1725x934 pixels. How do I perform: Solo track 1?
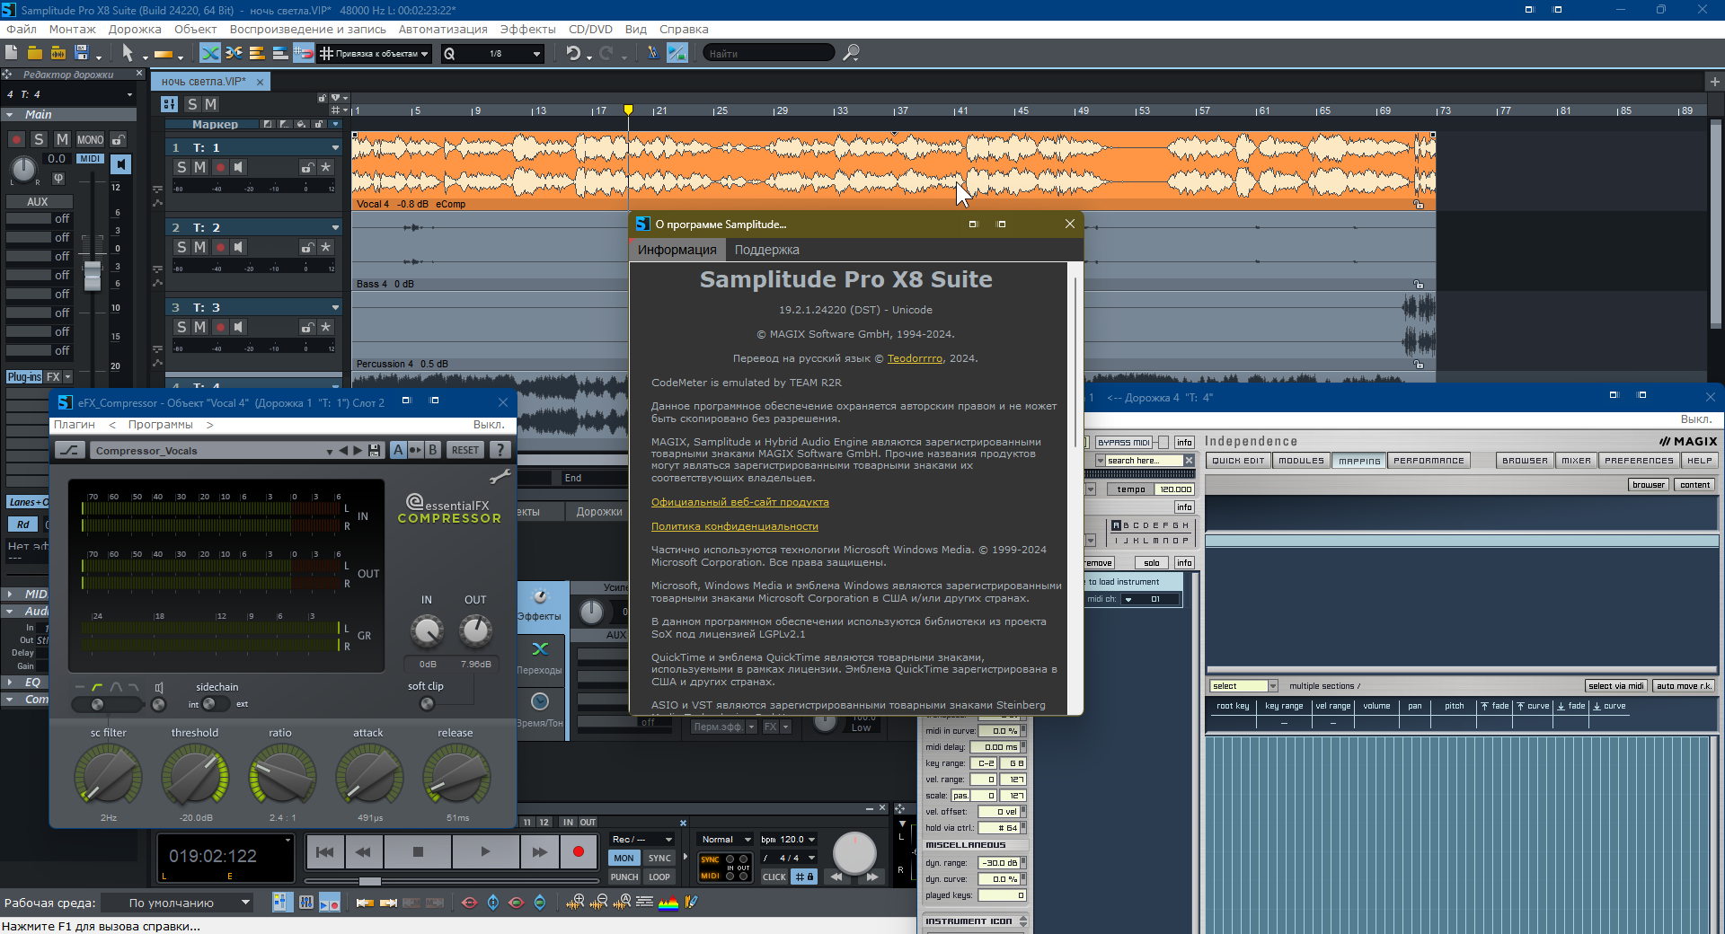coord(181,168)
